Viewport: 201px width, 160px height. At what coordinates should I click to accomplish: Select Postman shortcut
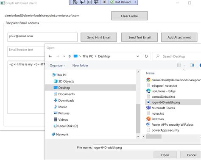click(x=155, y=119)
